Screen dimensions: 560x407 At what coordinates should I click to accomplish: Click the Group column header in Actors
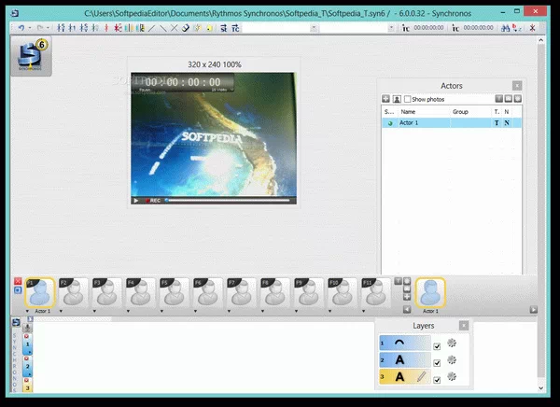coord(460,111)
